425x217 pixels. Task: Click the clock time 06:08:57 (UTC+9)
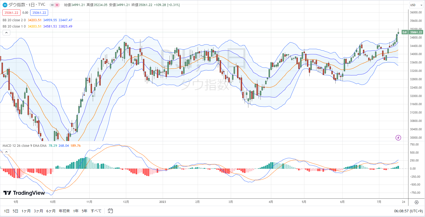[x=408, y=211]
